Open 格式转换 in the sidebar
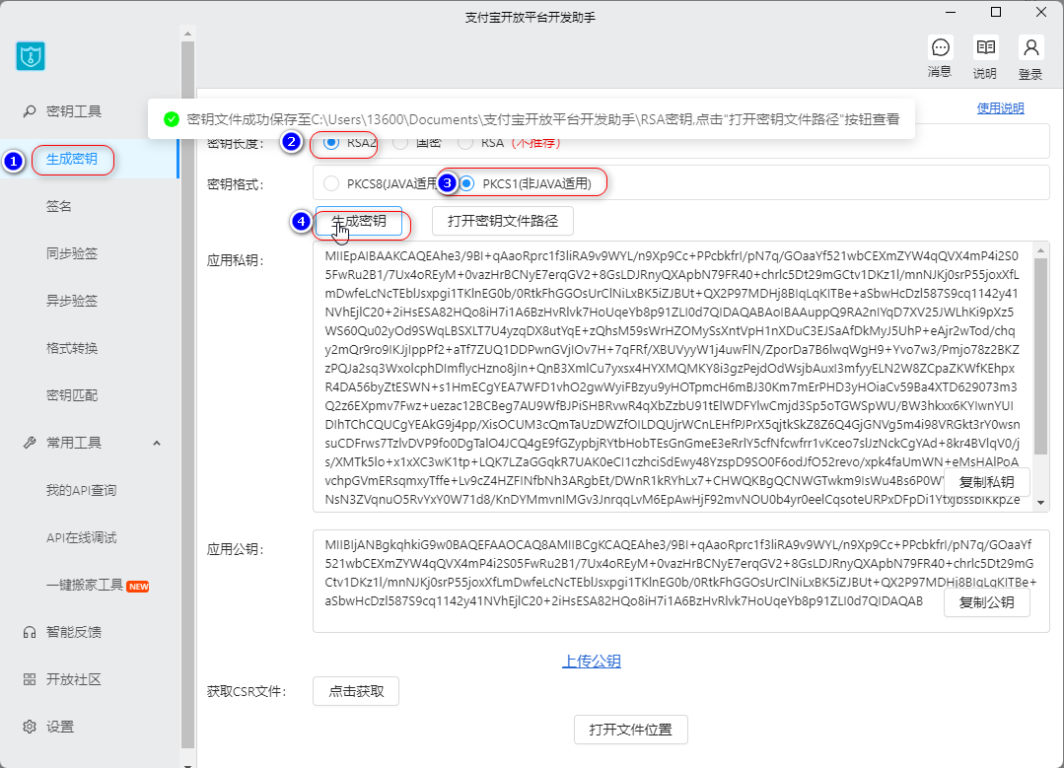The image size is (1064, 768). click(x=72, y=348)
